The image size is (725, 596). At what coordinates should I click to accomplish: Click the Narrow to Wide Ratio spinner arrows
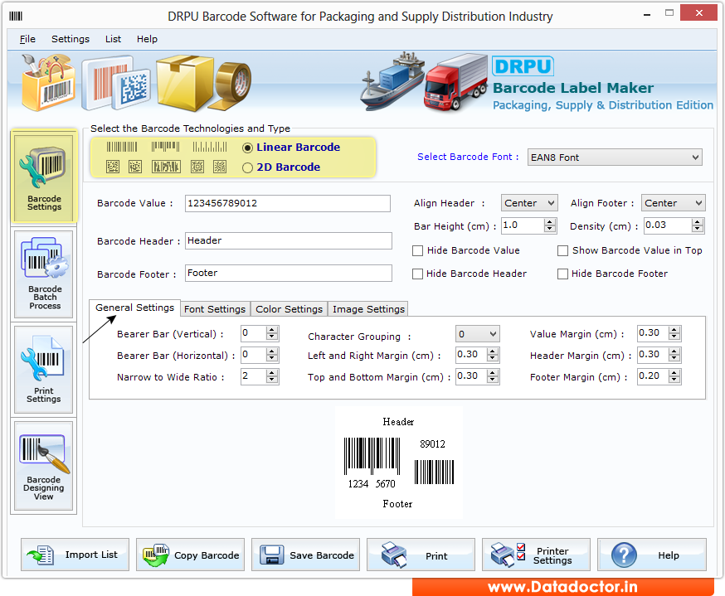click(272, 376)
